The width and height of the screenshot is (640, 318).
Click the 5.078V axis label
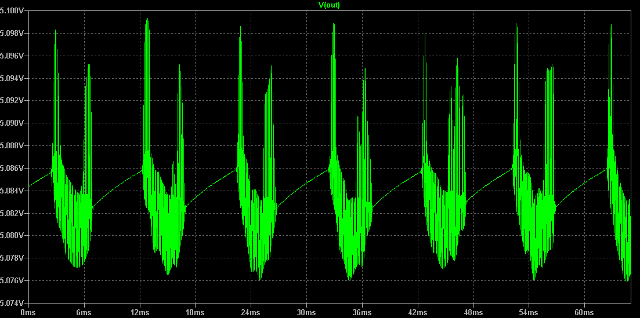pyautogui.click(x=12, y=258)
